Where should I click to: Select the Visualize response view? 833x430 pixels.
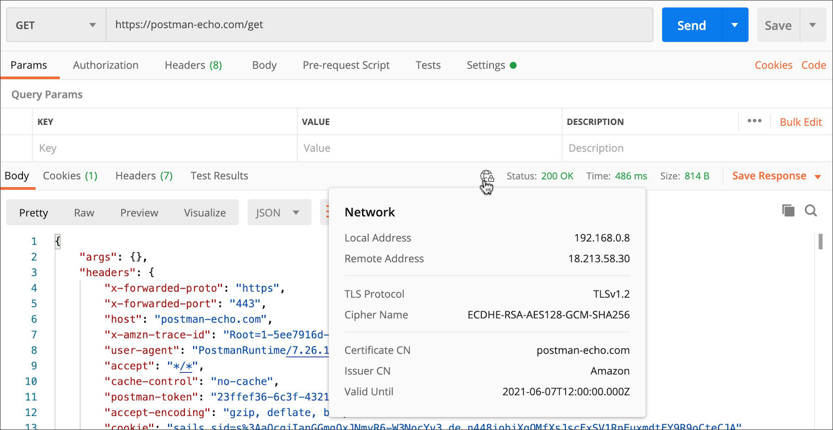(x=205, y=213)
